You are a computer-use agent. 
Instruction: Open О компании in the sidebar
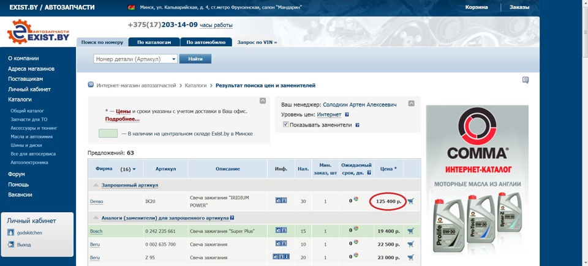[x=23, y=59]
